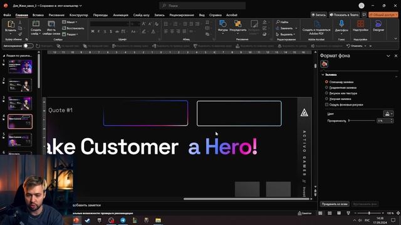Viewport: 401px width, 225px height.
Task: Click the Восстановить (Reset) slide button
Action: coord(73,28)
